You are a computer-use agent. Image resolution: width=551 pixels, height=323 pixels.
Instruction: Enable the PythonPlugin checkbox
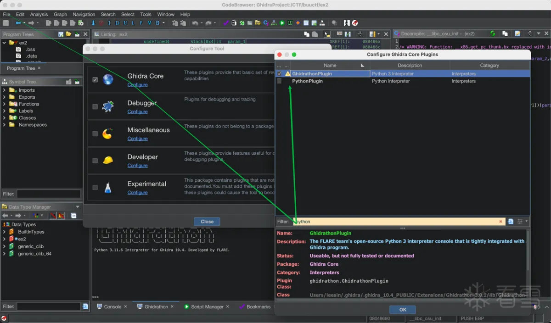point(279,81)
